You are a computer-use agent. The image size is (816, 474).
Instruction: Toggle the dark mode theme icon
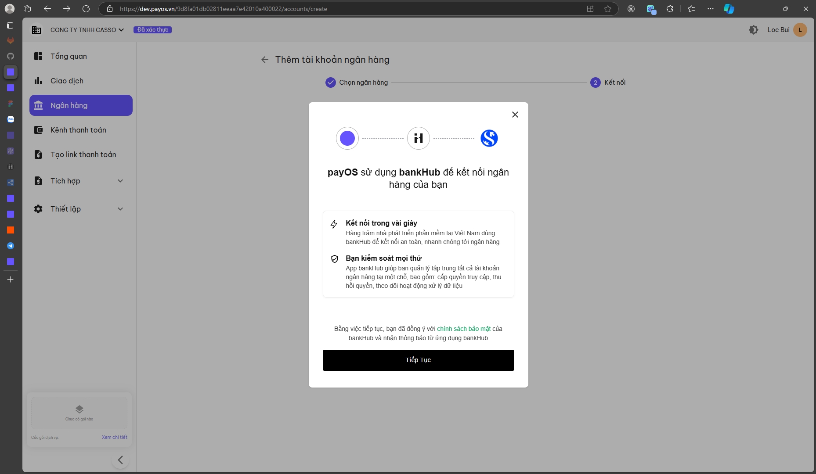tap(754, 30)
